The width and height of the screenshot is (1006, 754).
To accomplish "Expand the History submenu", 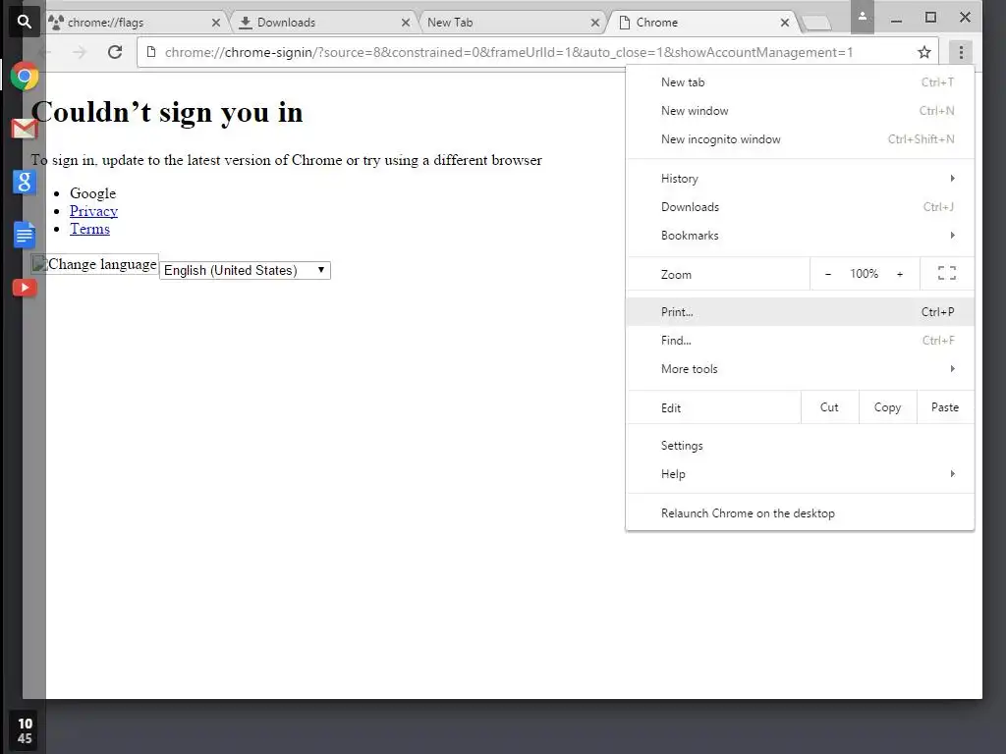I will click(800, 179).
